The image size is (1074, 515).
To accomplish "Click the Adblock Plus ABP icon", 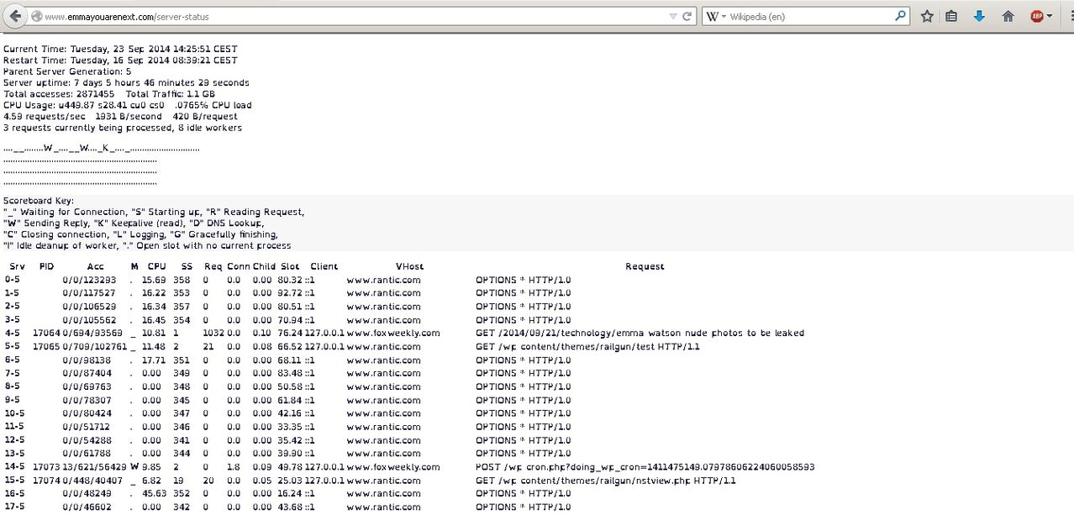I will (x=1037, y=16).
